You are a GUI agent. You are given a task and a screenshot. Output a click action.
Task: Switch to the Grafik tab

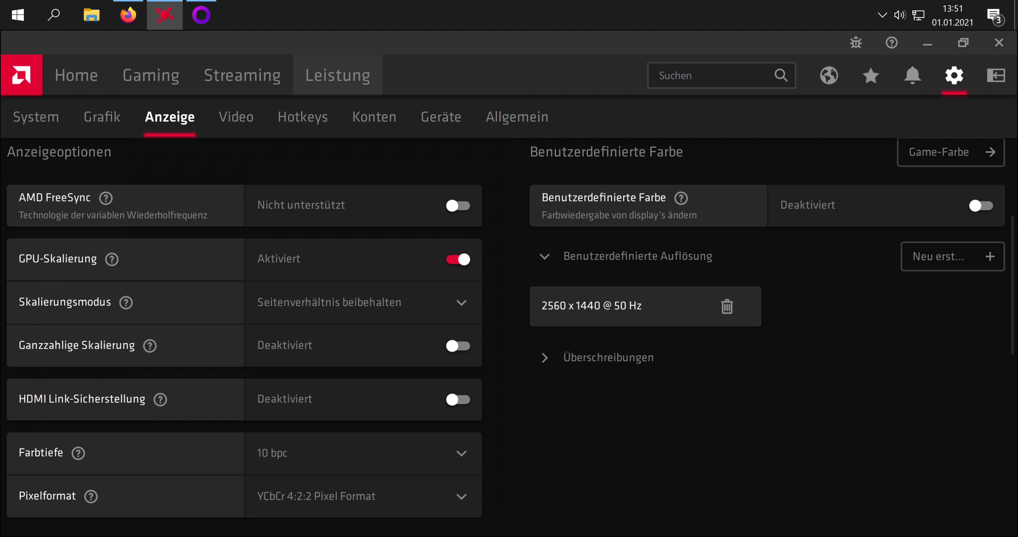102,117
